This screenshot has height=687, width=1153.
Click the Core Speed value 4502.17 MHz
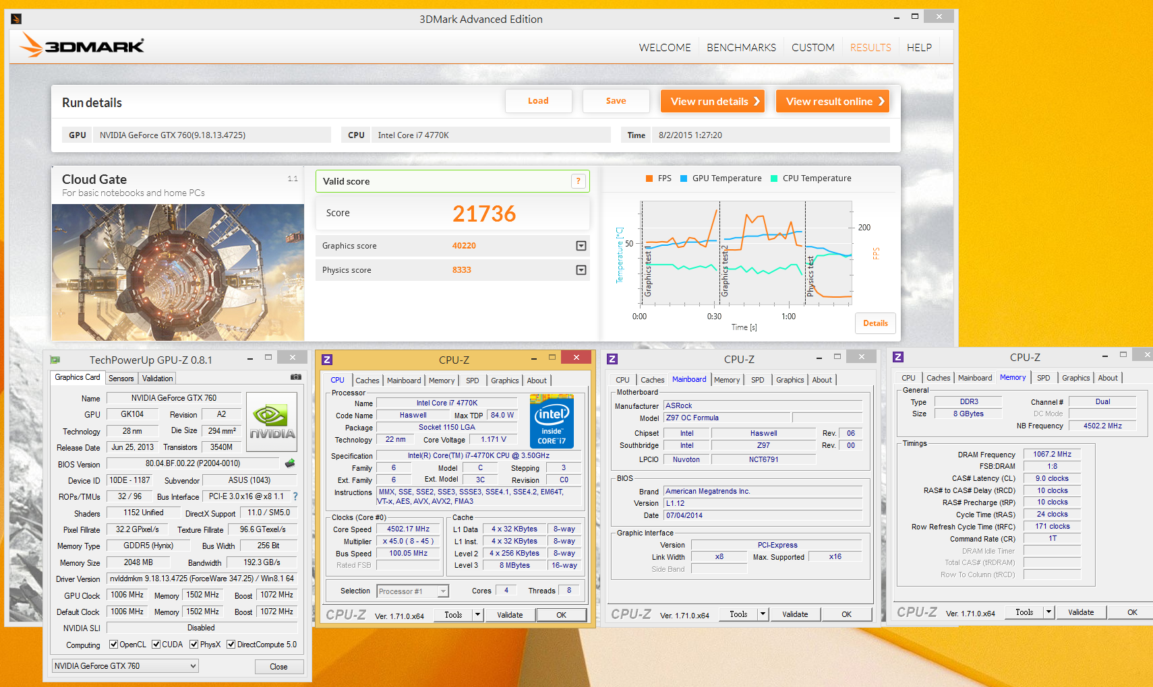(408, 529)
